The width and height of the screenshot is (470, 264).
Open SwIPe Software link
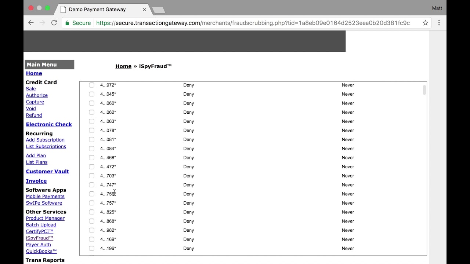tap(44, 203)
